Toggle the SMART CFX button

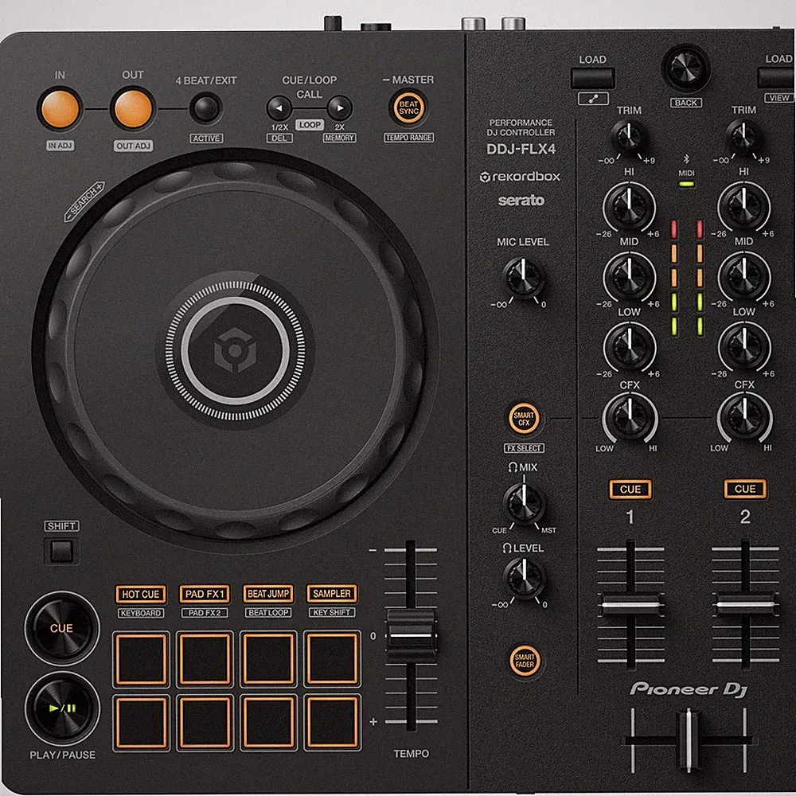pos(524,419)
